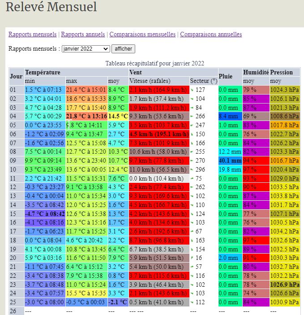
Task: Click wind direction arrow beside 270° on day 09
Action: [x=192, y=160]
